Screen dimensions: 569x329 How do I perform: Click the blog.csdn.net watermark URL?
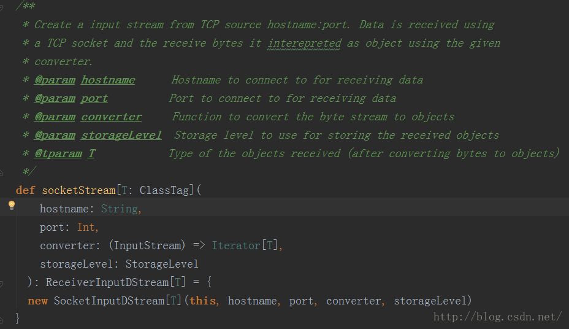pos(497,317)
